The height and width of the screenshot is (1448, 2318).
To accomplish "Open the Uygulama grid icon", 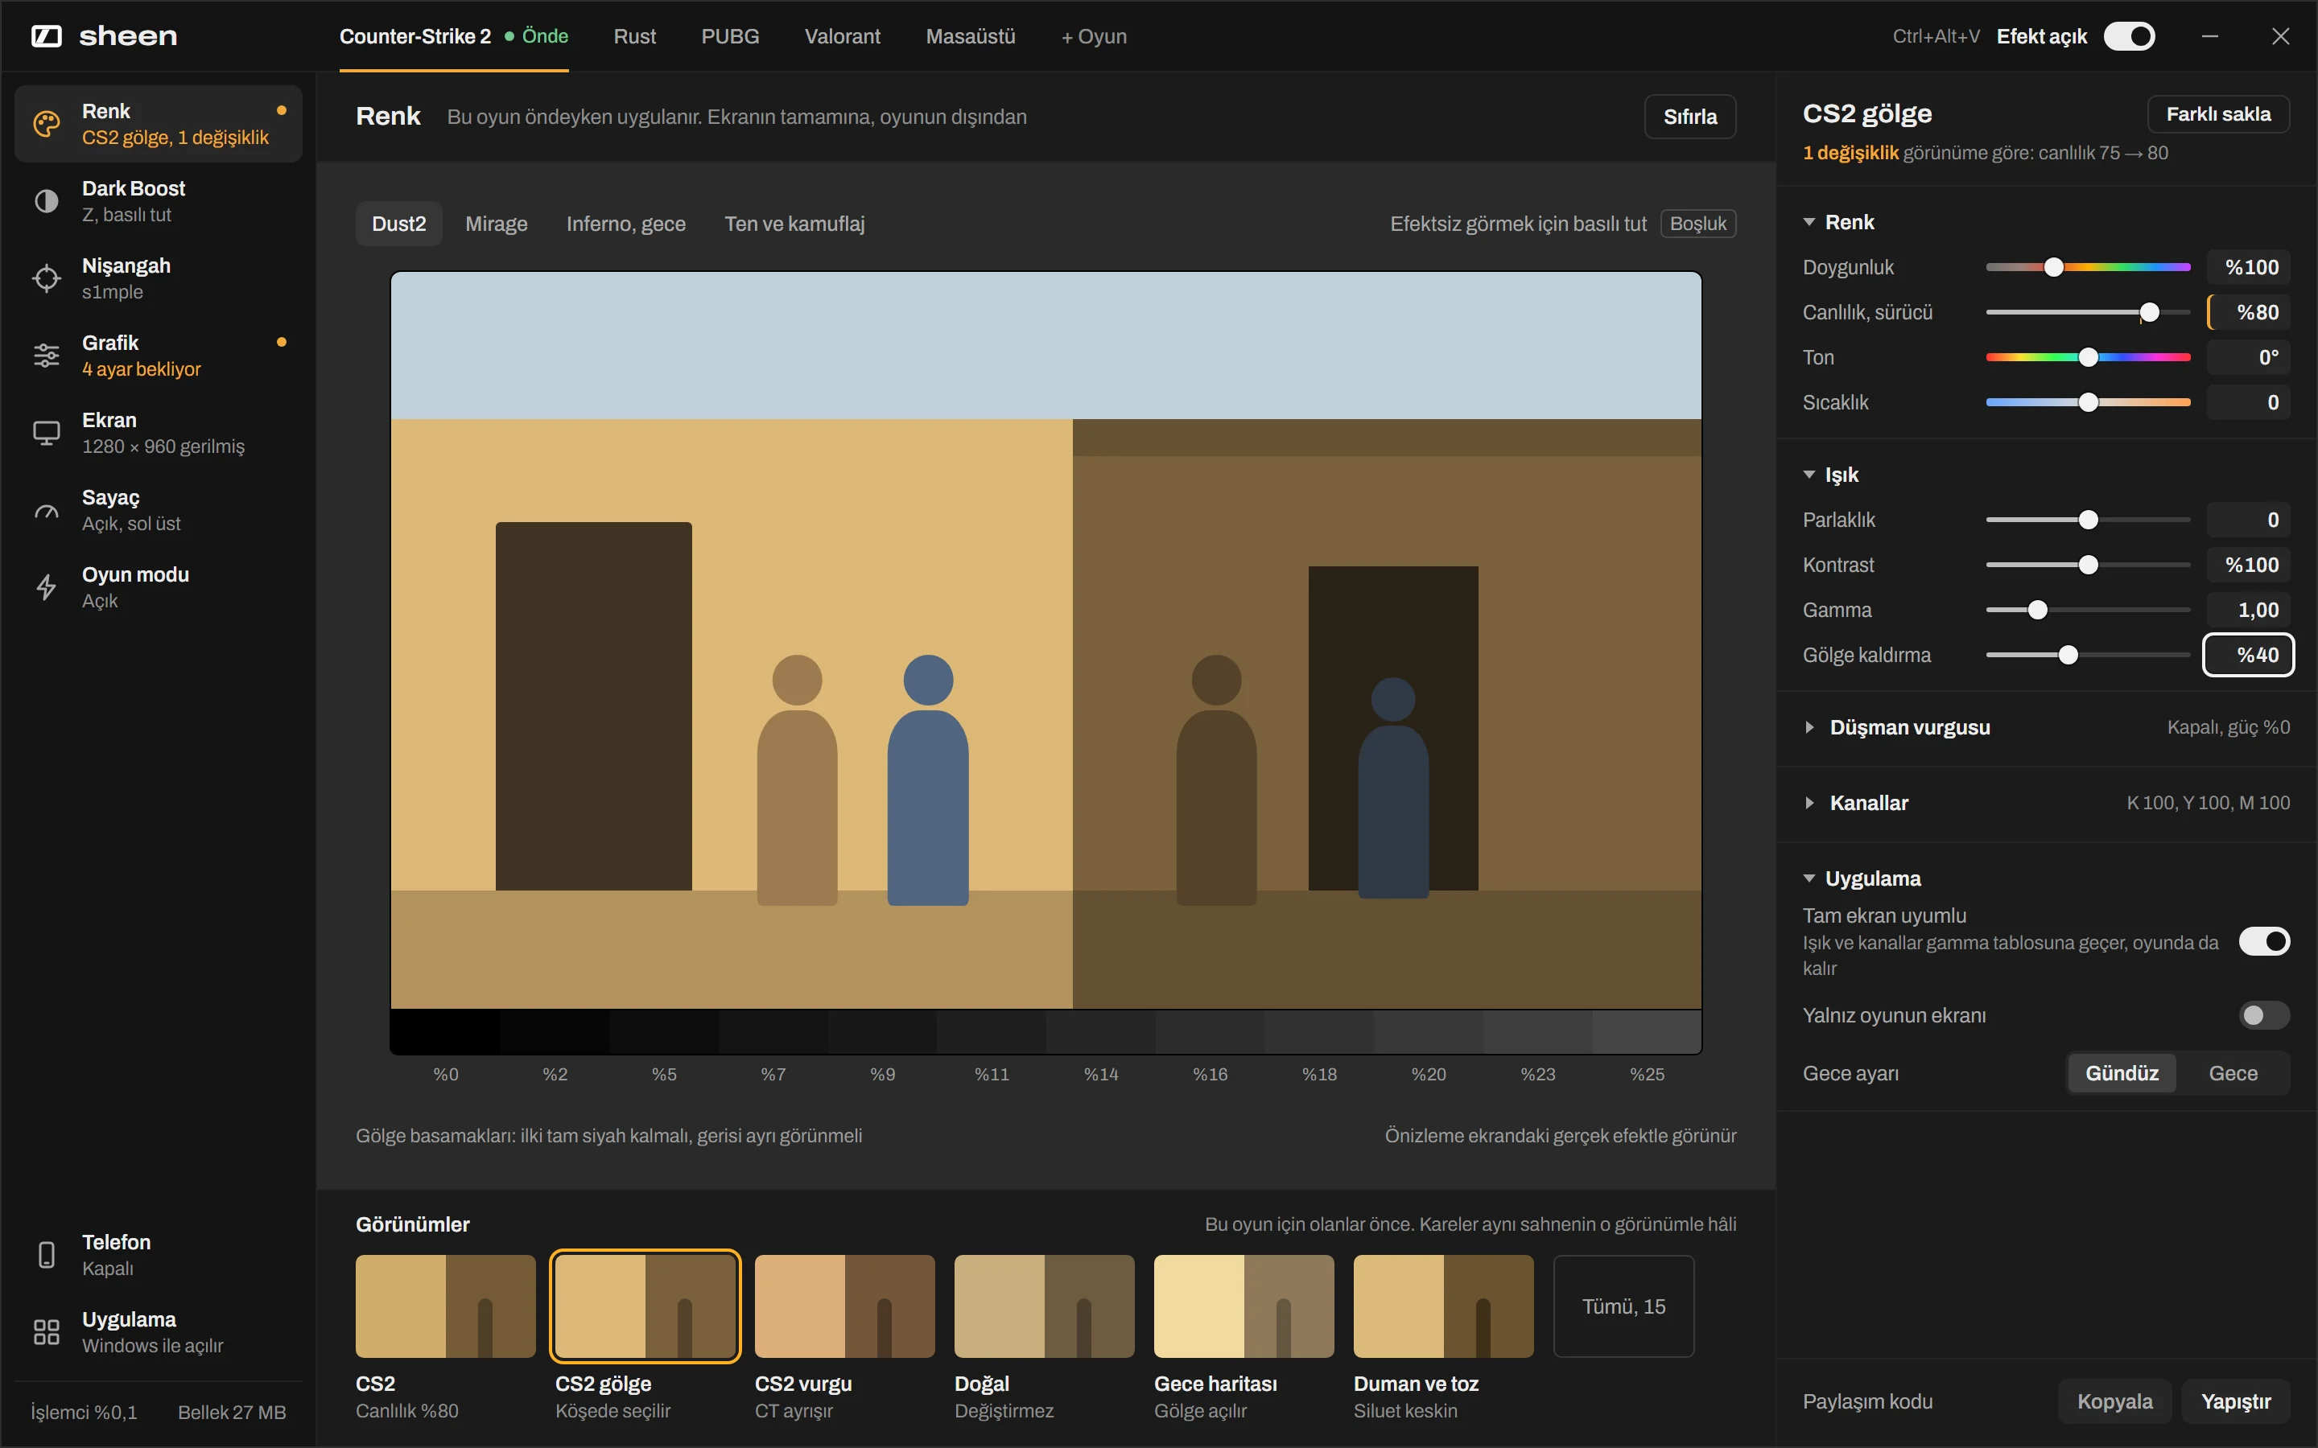I will pyautogui.click(x=46, y=1332).
